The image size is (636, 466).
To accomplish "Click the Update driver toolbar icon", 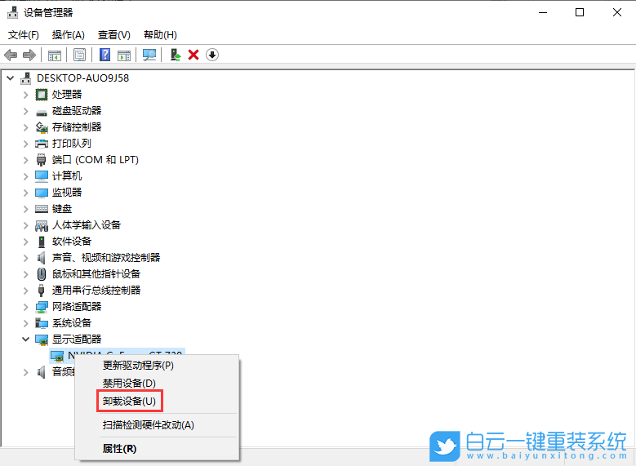I will click(x=176, y=55).
